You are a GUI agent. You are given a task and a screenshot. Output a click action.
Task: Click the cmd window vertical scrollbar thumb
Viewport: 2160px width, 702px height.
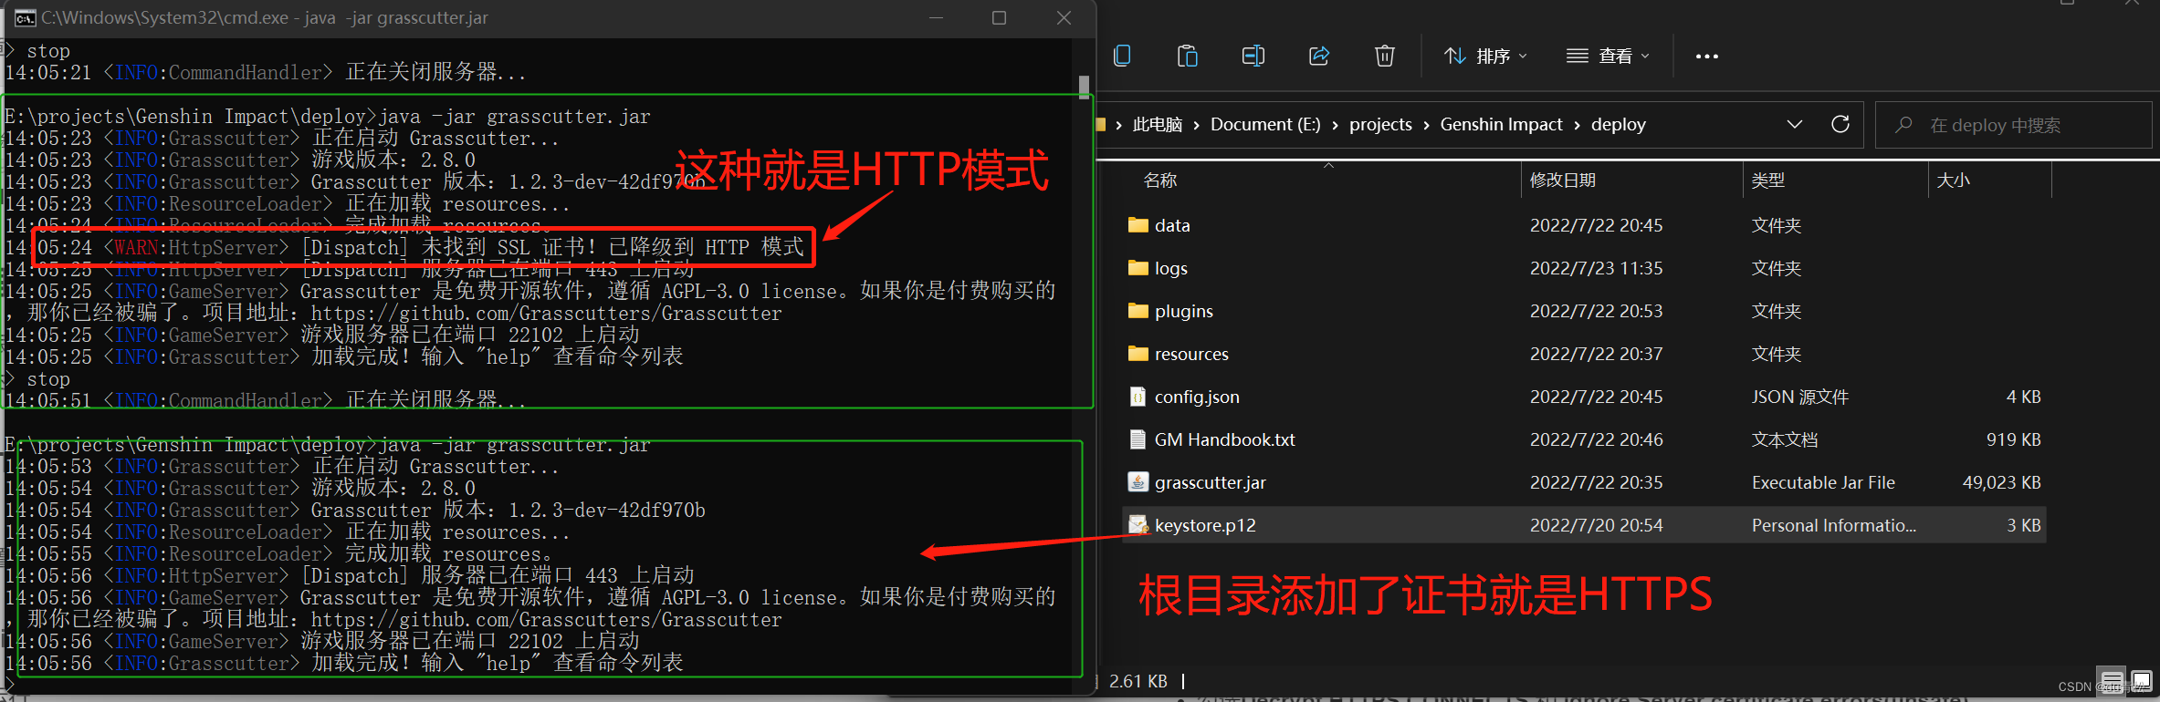point(1084,87)
